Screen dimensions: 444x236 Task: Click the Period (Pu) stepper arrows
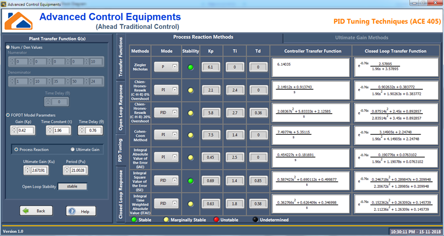[x=67, y=170]
